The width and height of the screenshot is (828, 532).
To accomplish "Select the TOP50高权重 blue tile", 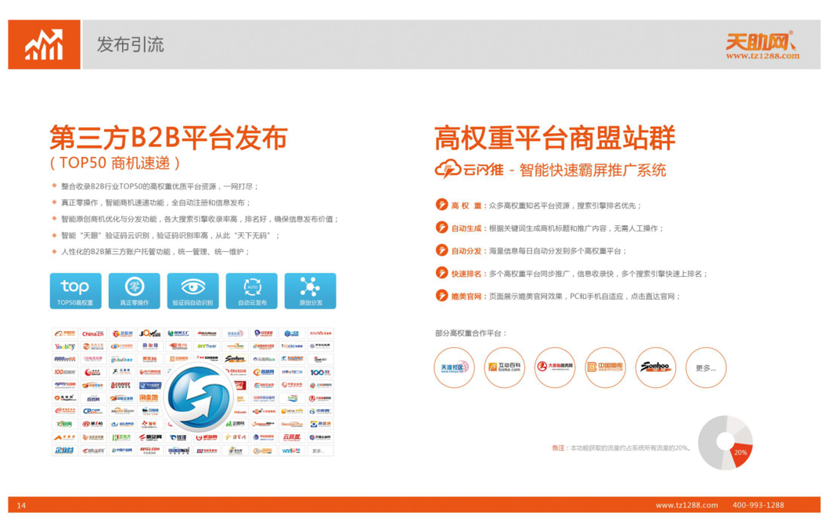I will click(75, 291).
